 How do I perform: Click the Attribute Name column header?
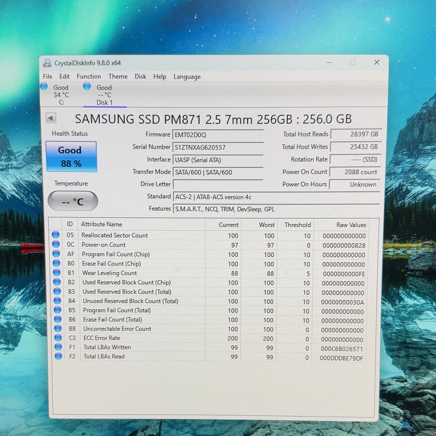[142, 225]
